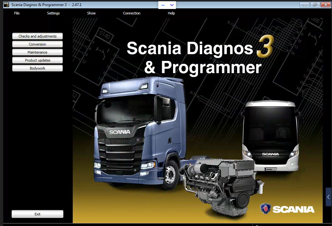Open Product updates

click(37, 60)
